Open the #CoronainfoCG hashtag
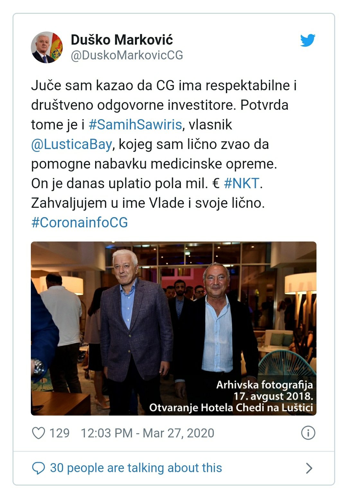347x492 pixels. click(79, 223)
